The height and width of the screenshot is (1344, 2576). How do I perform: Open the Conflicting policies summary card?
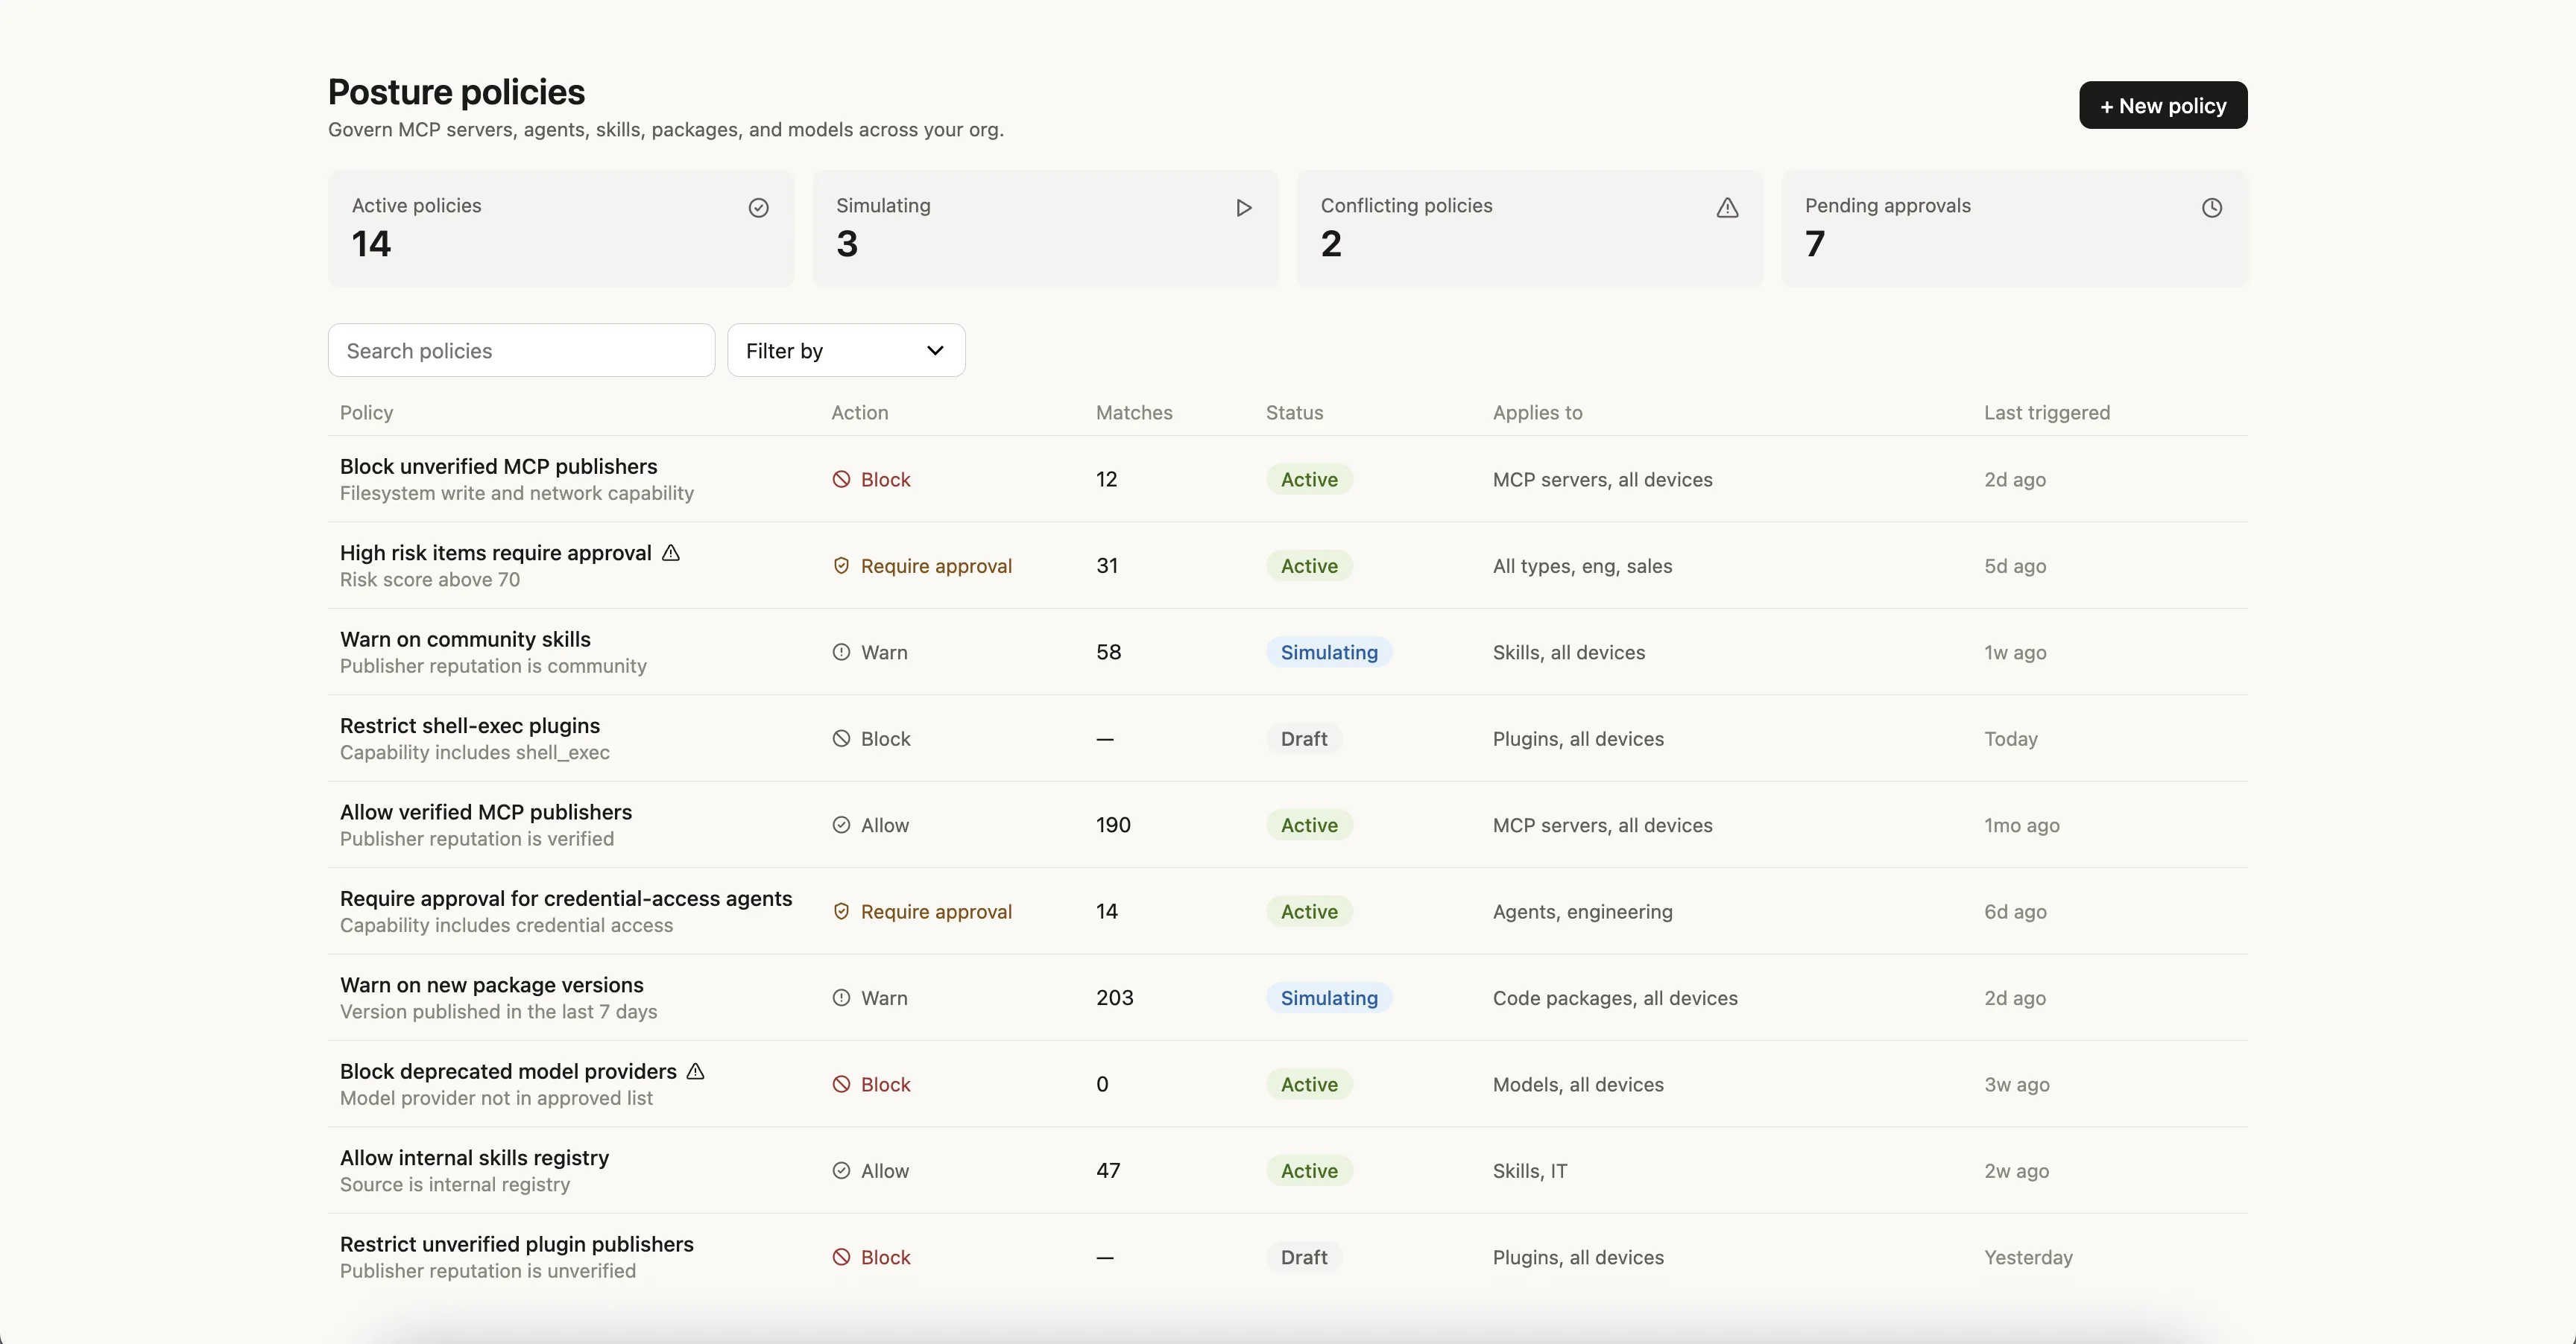click(x=1530, y=229)
